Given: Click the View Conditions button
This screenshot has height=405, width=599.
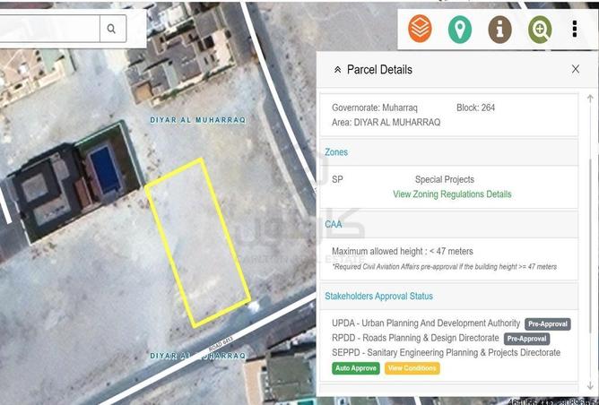Looking at the screenshot, I should click(412, 368).
